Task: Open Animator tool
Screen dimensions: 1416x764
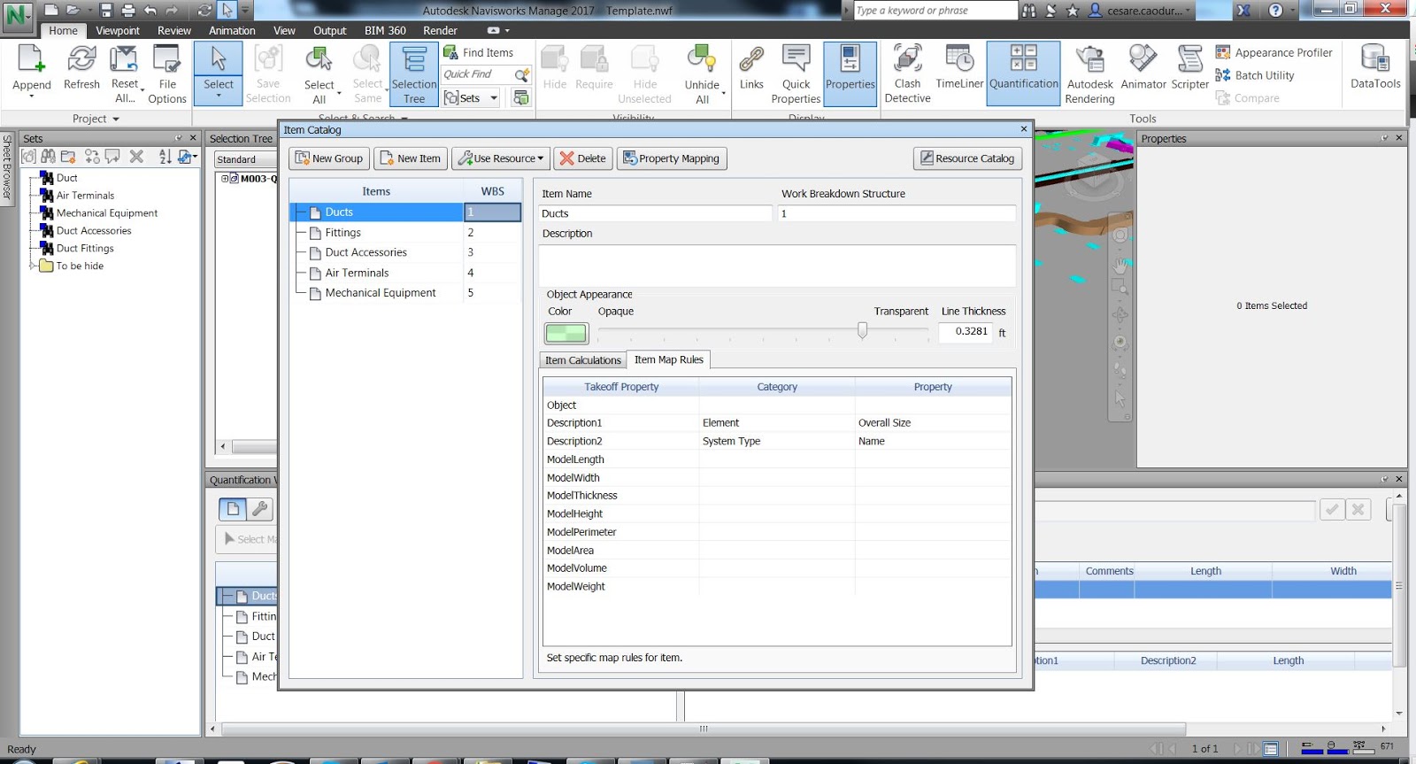Action: coord(1143,67)
